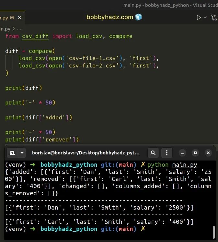Click the print(diff['removed']) line
The width and height of the screenshot is (218, 242).
point(42,140)
